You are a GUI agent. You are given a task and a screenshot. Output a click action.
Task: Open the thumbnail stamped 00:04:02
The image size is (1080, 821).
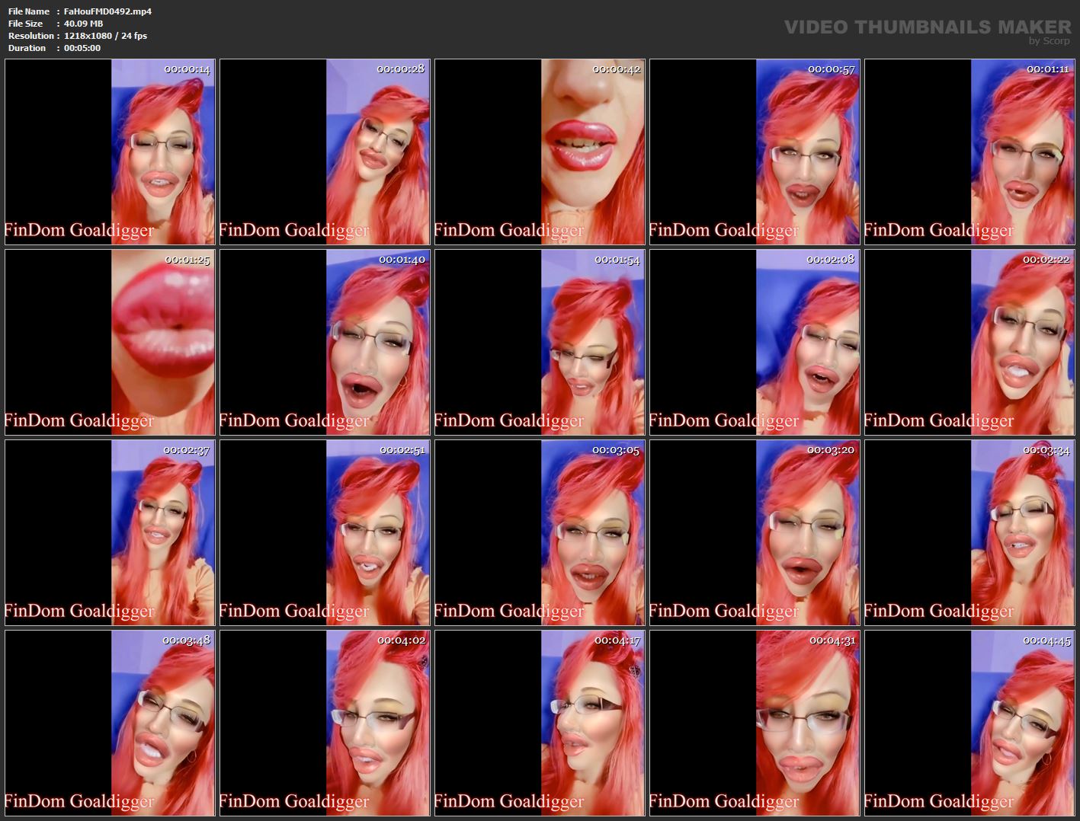coord(325,724)
